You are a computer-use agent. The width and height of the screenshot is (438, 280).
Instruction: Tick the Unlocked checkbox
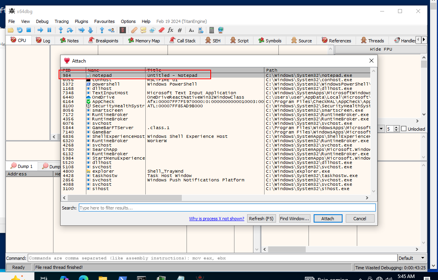tap(404, 129)
